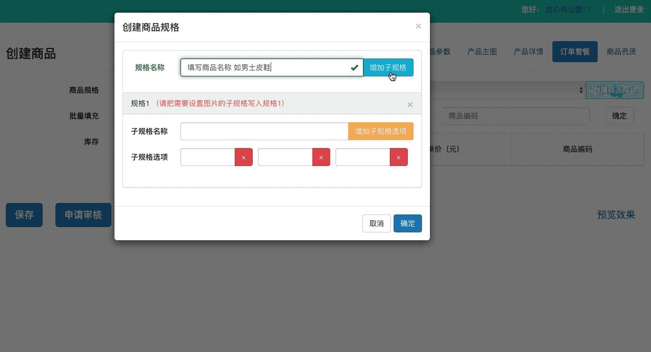Click the dropdown stepper arrows beside 商品规格
Viewport: 651px width, 352px height.
(580, 90)
